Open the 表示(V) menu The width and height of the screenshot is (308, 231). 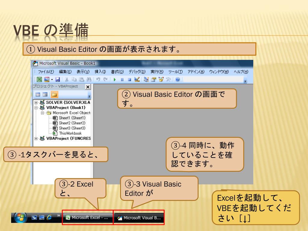coord(83,72)
